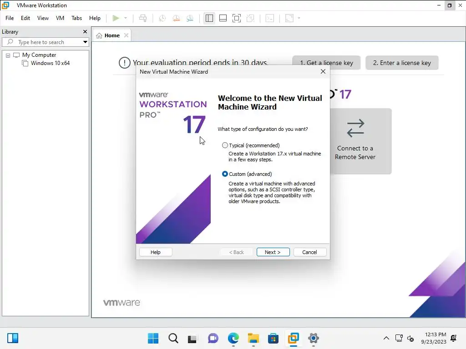Click the Get a license key button
Image resolution: width=466 pixels, height=349 pixels.
tap(326, 63)
